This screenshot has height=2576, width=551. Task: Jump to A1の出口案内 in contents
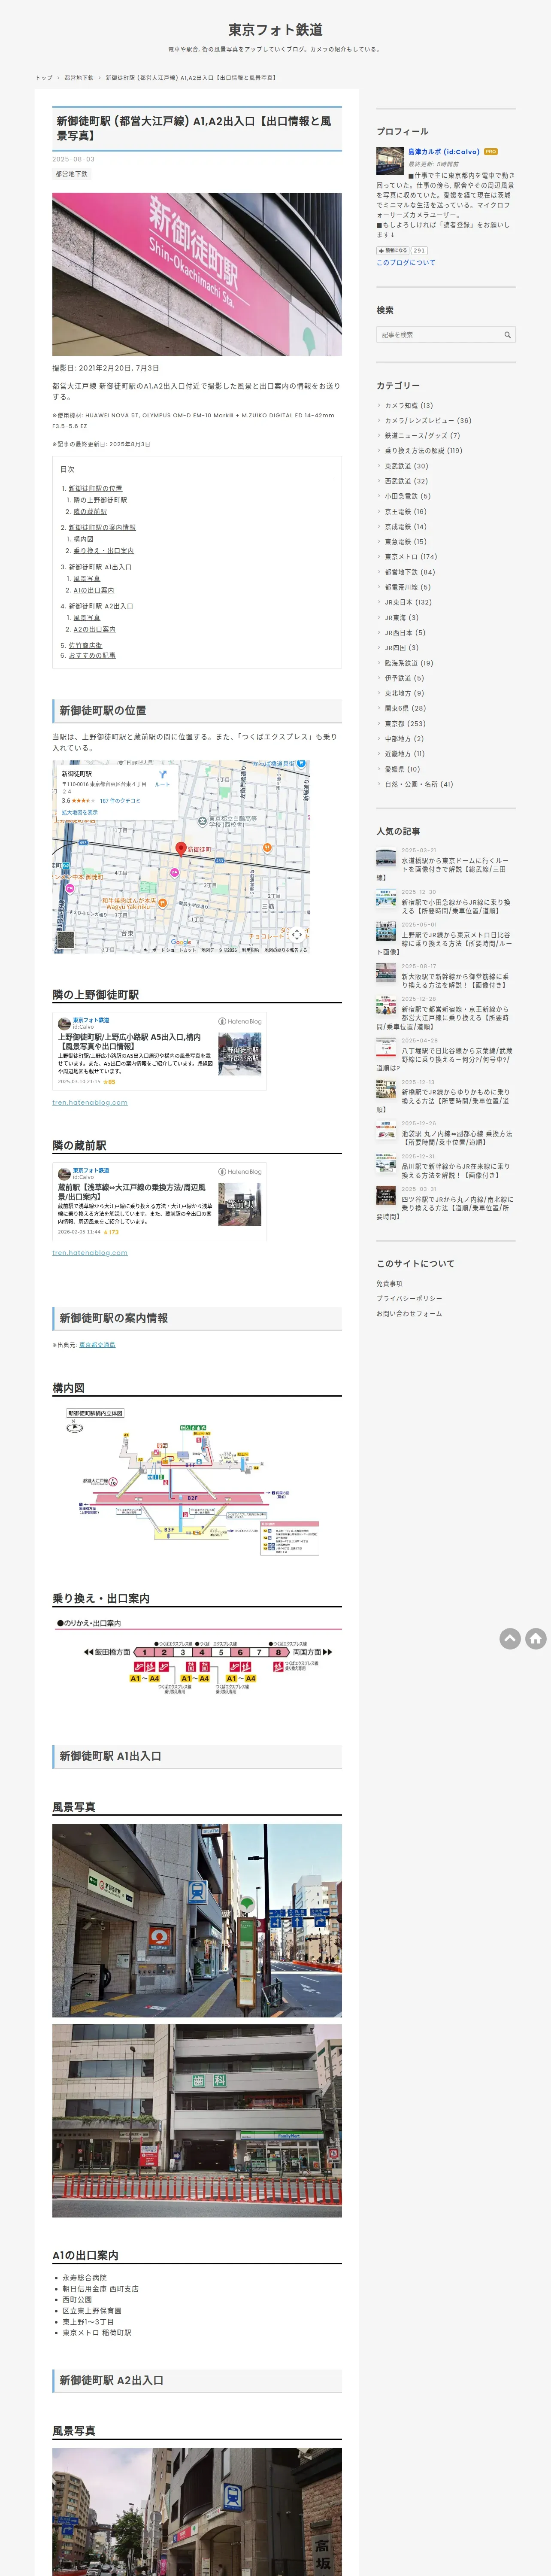(94, 590)
